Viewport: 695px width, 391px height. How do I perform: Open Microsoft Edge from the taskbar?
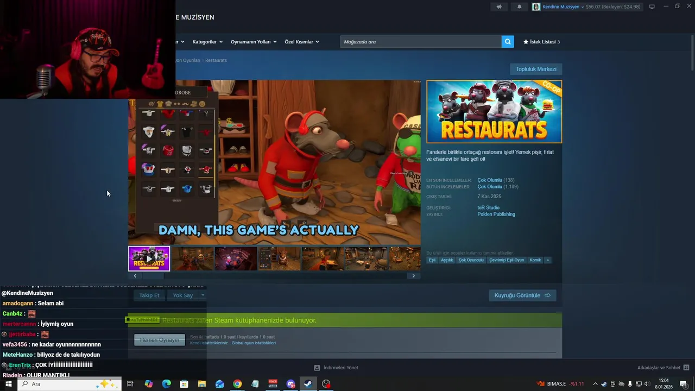166,384
